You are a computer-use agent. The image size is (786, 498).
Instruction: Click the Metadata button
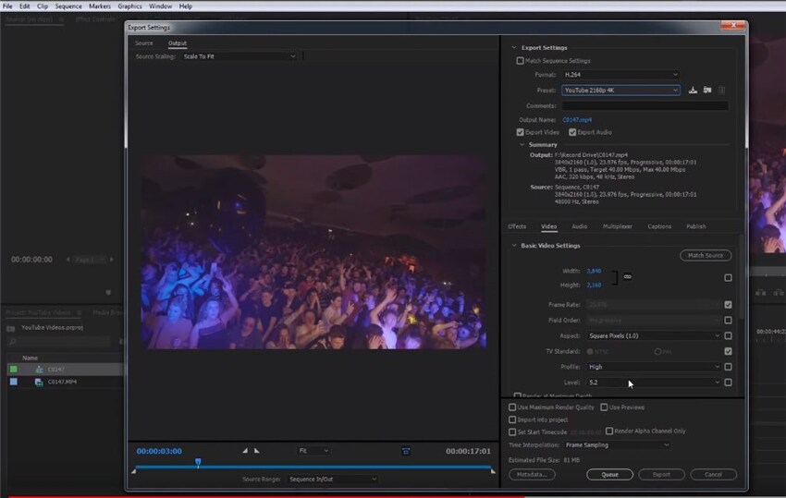pyautogui.click(x=532, y=475)
